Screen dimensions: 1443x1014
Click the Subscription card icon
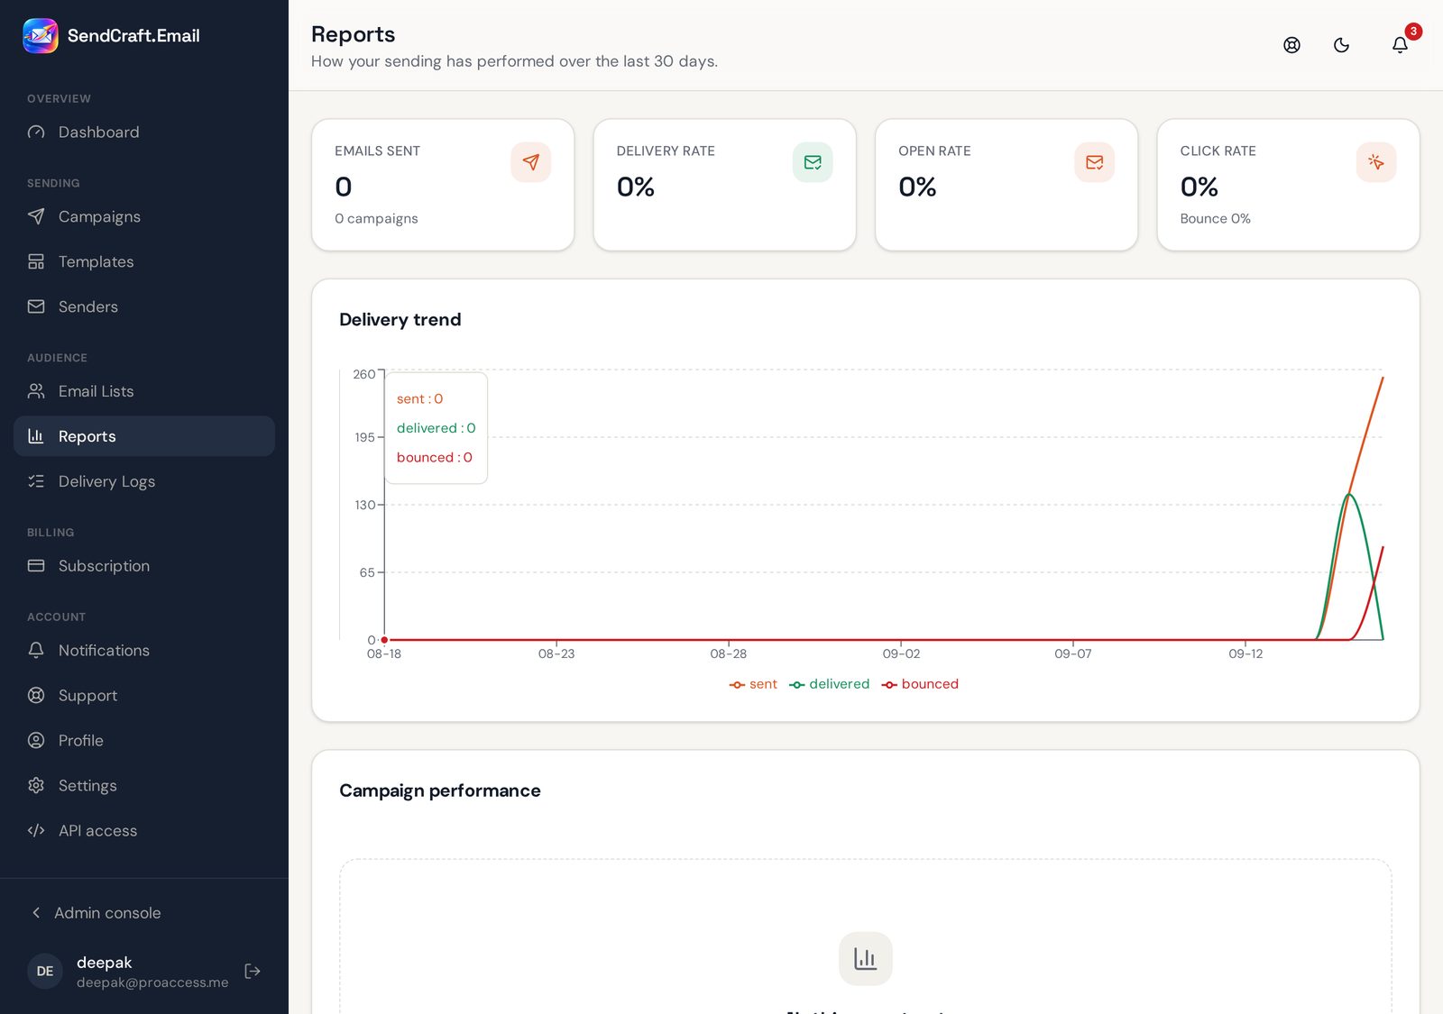36,566
